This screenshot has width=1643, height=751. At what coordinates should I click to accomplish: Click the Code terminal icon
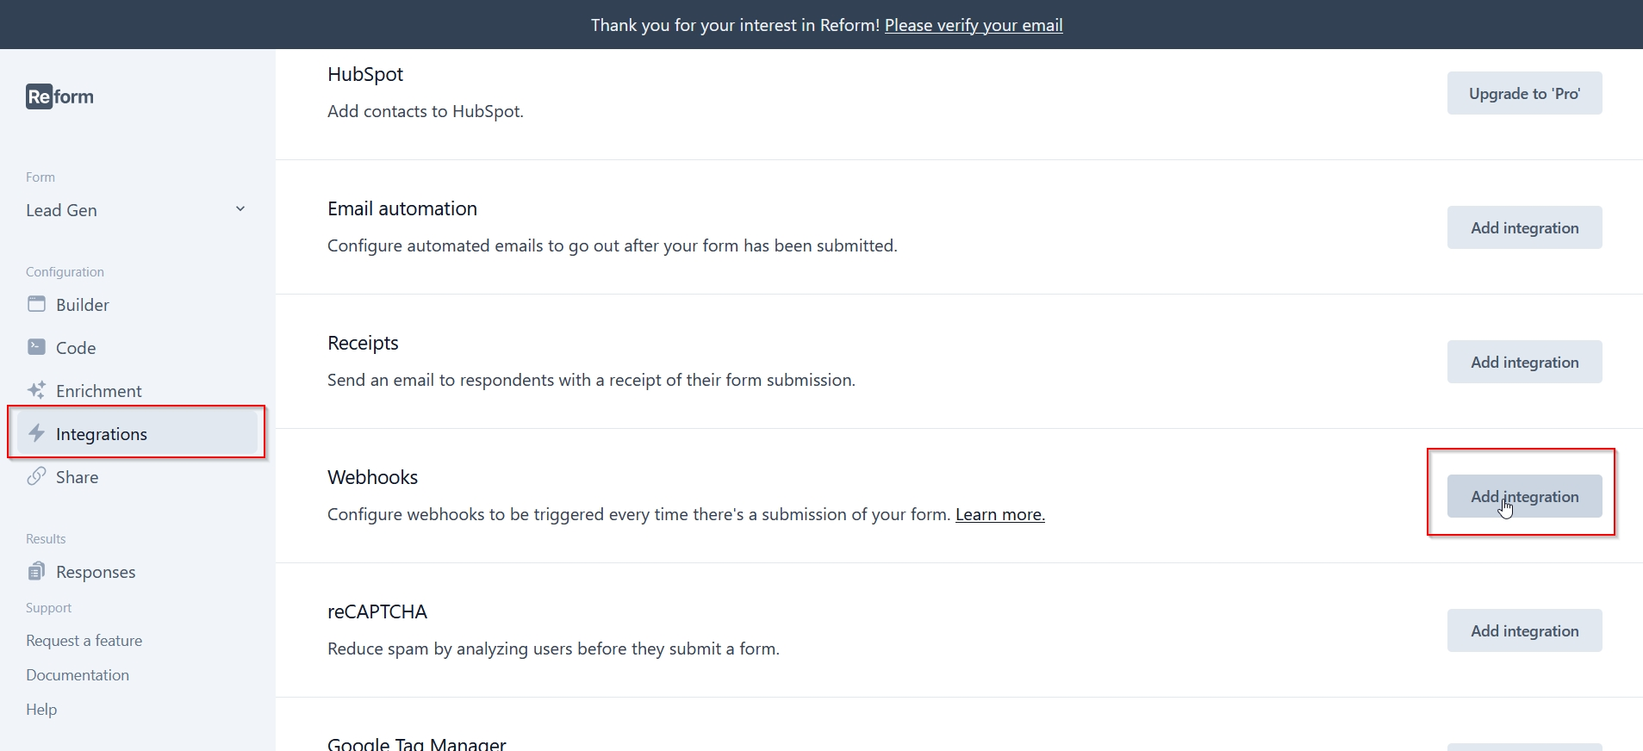[36, 347]
